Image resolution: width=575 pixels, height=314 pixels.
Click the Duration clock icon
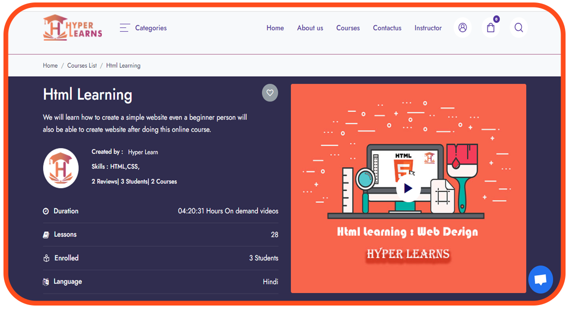click(46, 211)
